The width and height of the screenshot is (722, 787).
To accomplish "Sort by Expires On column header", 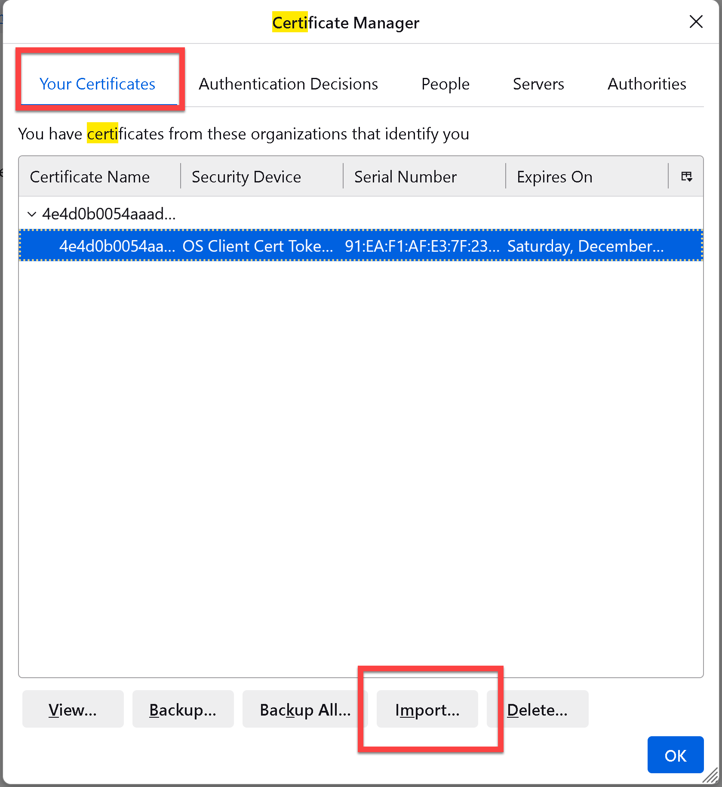I will pyautogui.click(x=554, y=177).
